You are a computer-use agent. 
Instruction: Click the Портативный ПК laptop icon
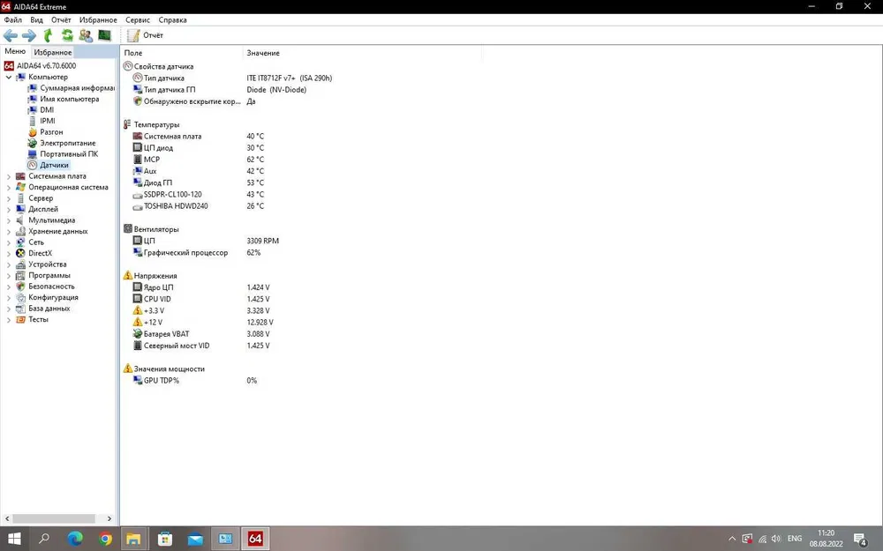pos(32,154)
